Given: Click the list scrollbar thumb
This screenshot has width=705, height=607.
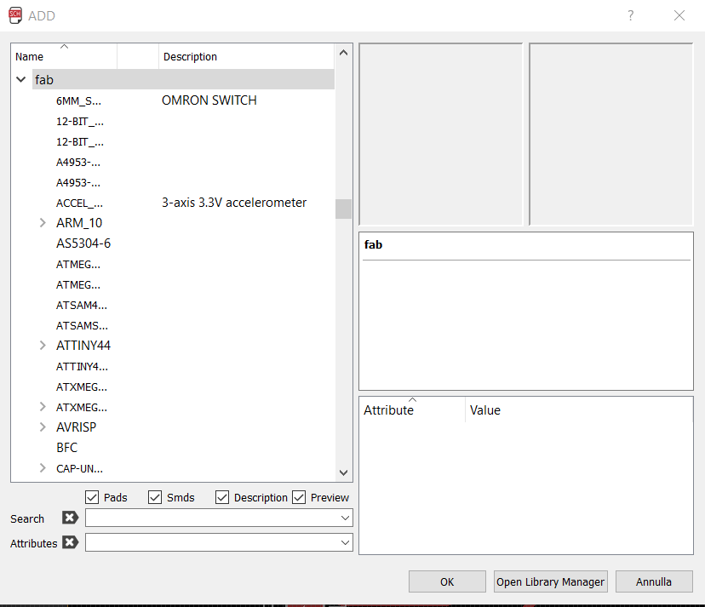Looking at the screenshot, I should [343, 209].
